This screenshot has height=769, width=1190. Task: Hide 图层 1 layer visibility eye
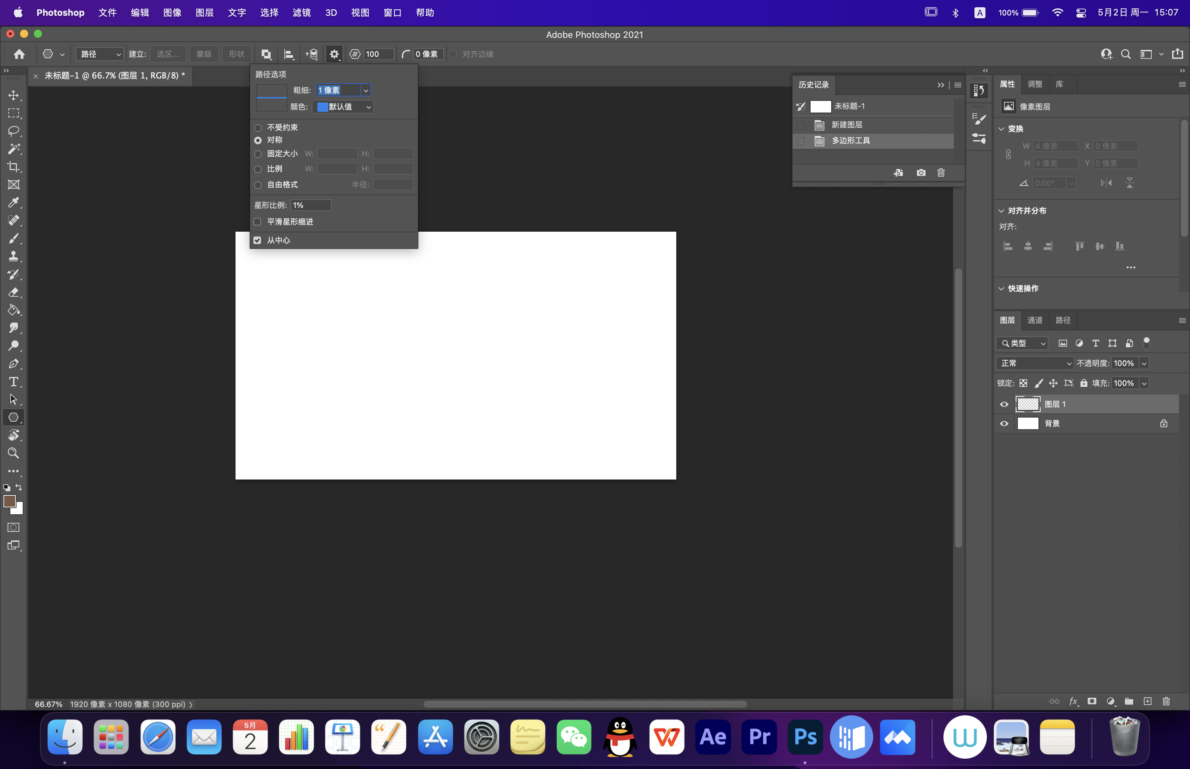pyautogui.click(x=1004, y=404)
